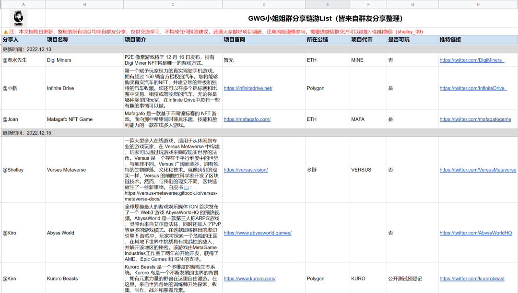Open the kurorobeast Twitter link
The image size is (518, 293).
[472, 279]
